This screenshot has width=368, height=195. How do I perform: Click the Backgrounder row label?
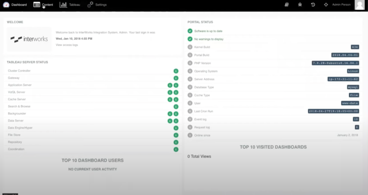pyautogui.click(x=17, y=113)
